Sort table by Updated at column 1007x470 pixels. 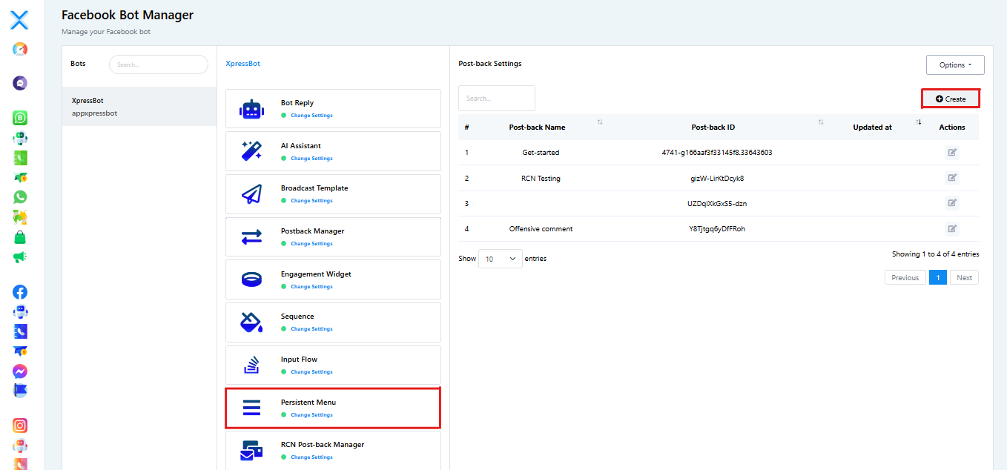[918, 122]
